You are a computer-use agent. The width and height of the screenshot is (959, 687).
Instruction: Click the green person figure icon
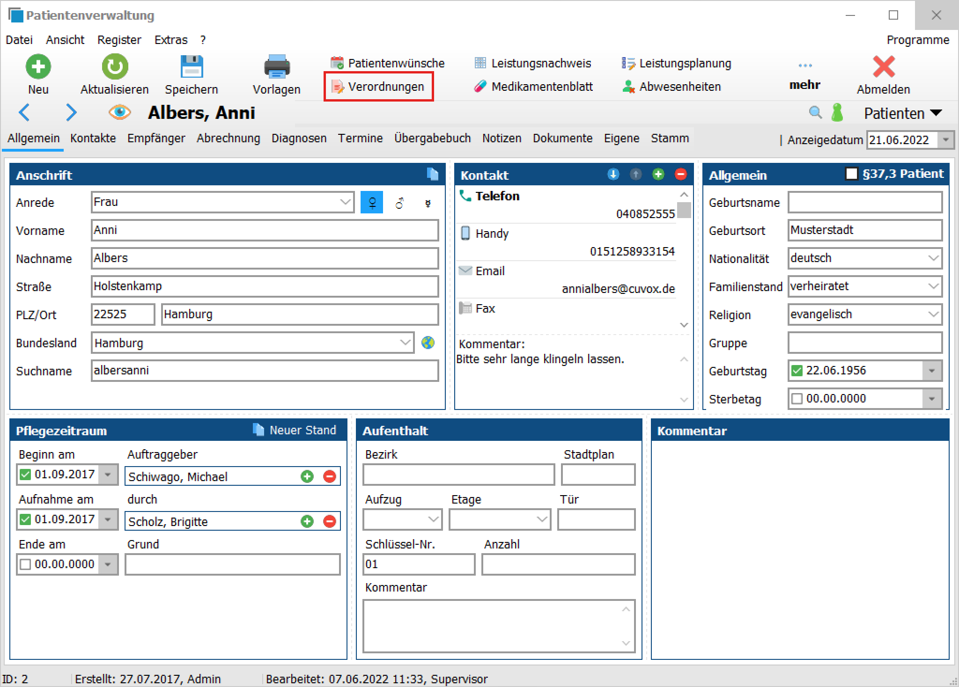tap(837, 112)
